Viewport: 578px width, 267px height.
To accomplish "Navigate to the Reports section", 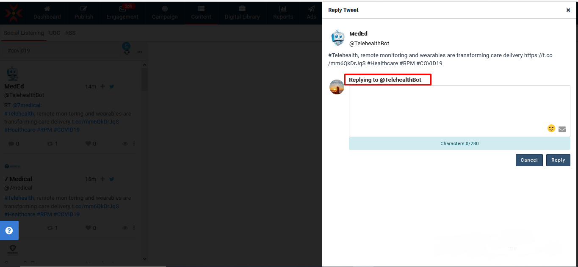I will (x=283, y=13).
